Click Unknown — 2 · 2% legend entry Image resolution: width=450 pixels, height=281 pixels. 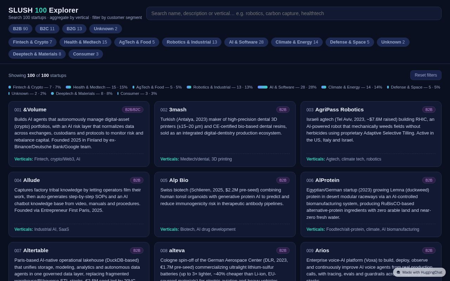click(27, 93)
